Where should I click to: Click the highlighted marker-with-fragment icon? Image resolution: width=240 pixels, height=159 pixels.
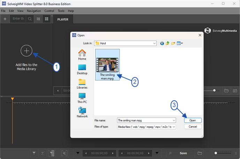pos(52,153)
